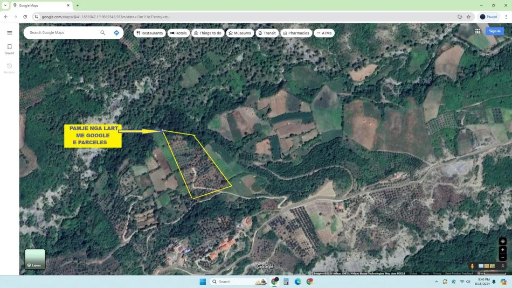Click the Directions icon in search box
Viewport: 512px width, 288px height.
pos(116,33)
